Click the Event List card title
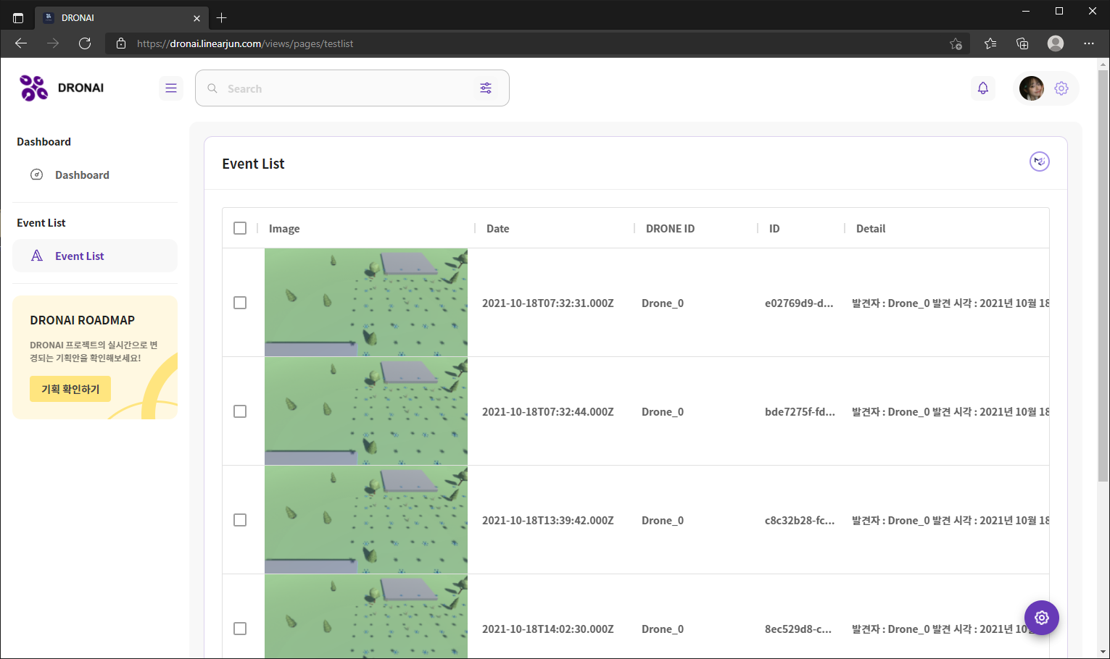The width and height of the screenshot is (1110, 659). coord(253,164)
